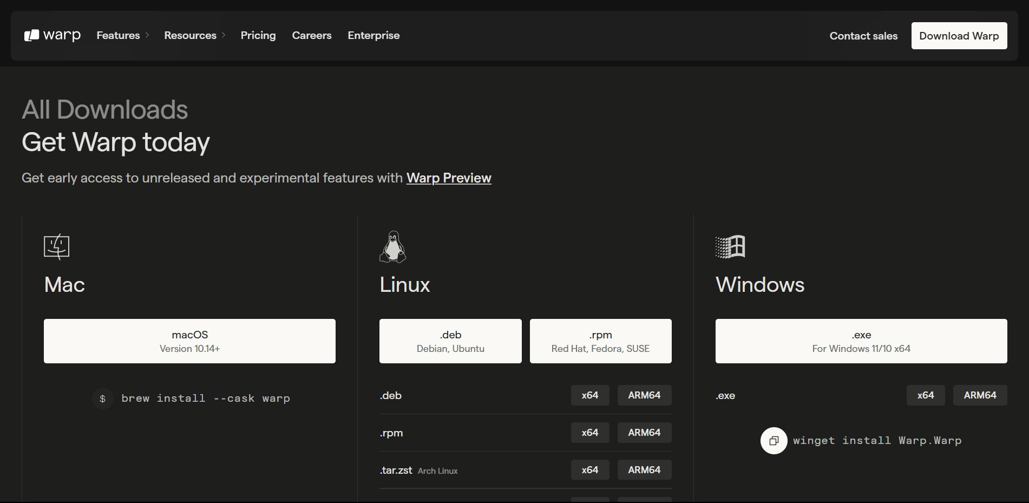Click the dollar sign icon beside the brew command
The image size is (1029, 503).
point(103,399)
